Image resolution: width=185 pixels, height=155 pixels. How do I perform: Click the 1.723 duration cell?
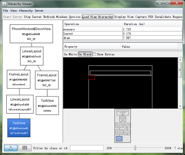tap(152, 29)
